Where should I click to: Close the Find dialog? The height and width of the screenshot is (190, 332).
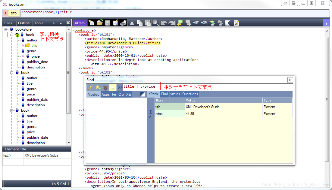pyautogui.click(x=290, y=80)
